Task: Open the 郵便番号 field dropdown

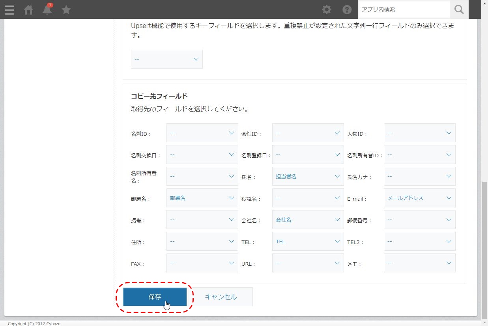Action: point(419,220)
